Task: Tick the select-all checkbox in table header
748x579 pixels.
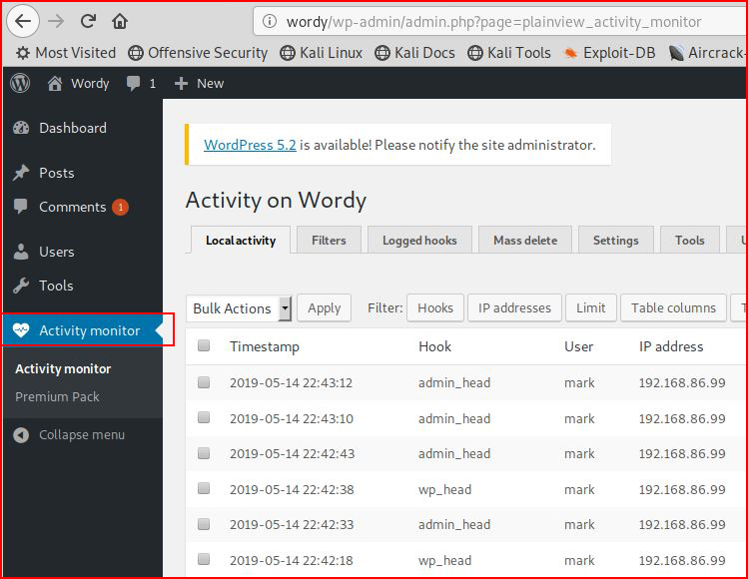Action: click(x=204, y=345)
